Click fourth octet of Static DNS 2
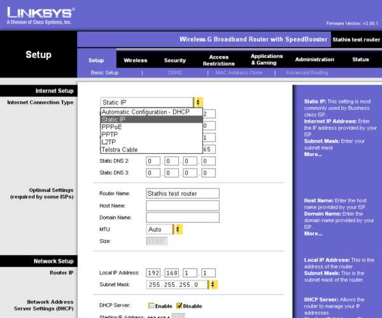This screenshot has width=382, height=318. pos(209,161)
